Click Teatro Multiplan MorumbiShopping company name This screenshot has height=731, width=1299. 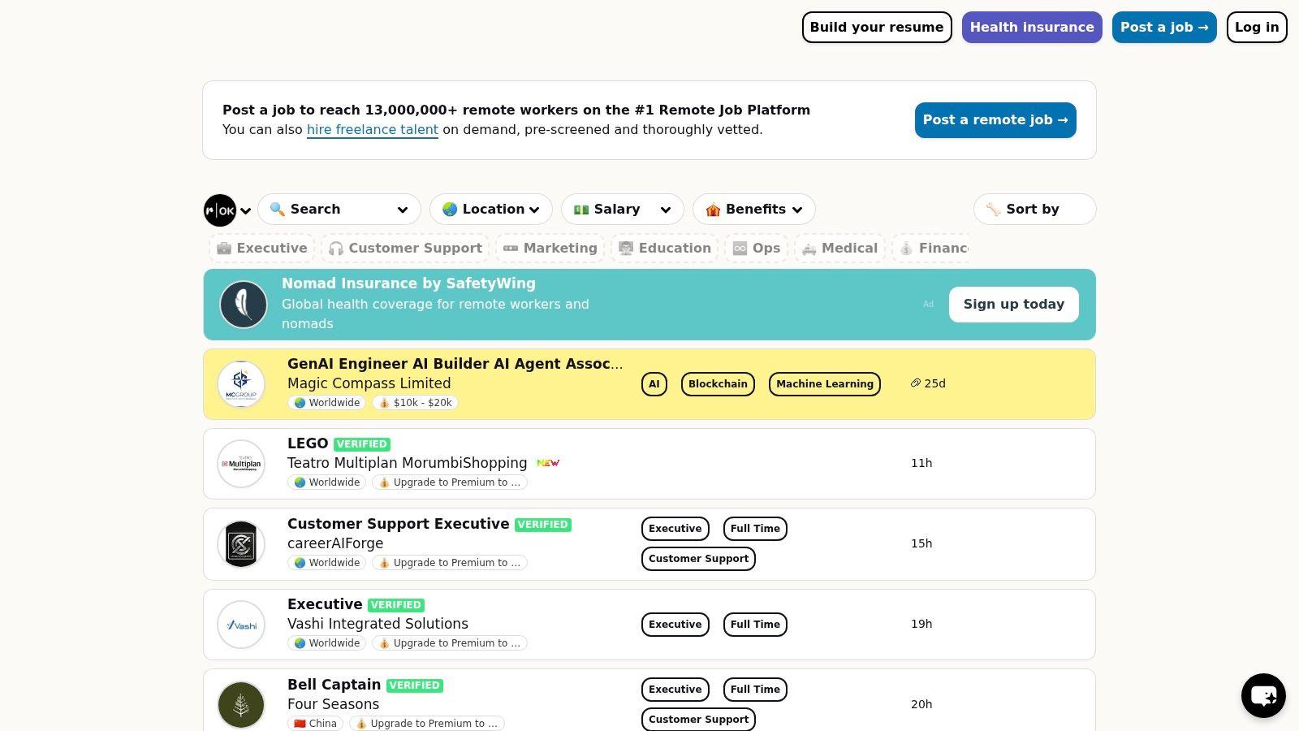point(408,463)
